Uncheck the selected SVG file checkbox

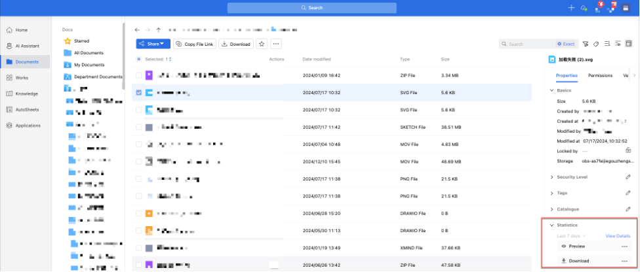pos(138,93)
